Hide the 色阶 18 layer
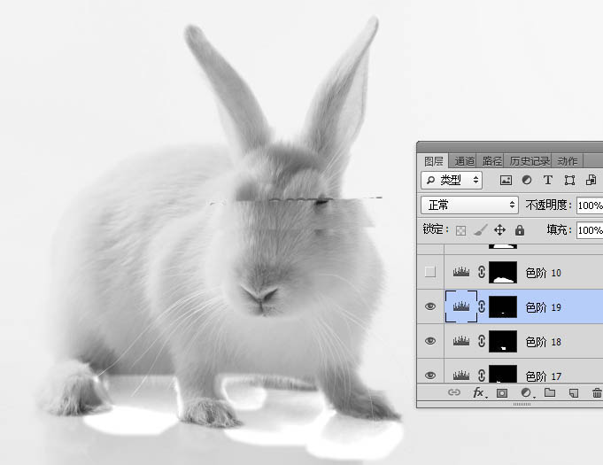Viewport: 603px width, 465px height. (x=430, y=341)
